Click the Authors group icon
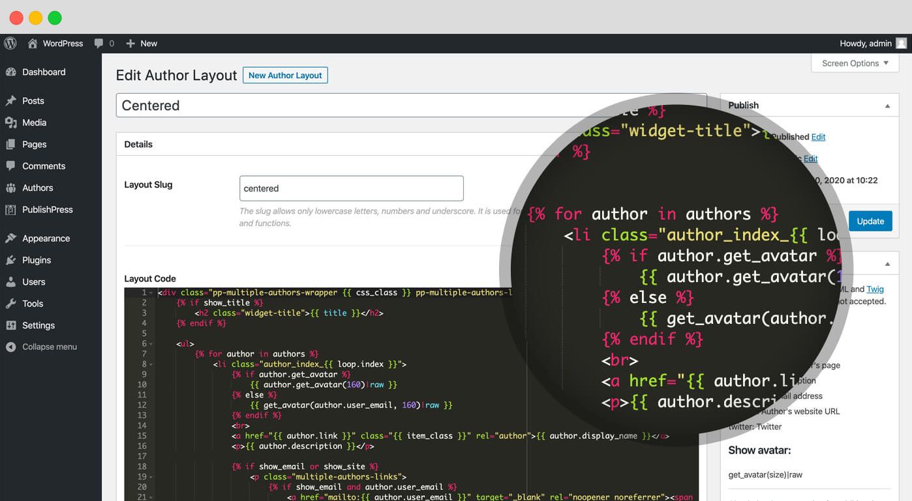This screenshot has width=912, height=501. pos(10,188)
